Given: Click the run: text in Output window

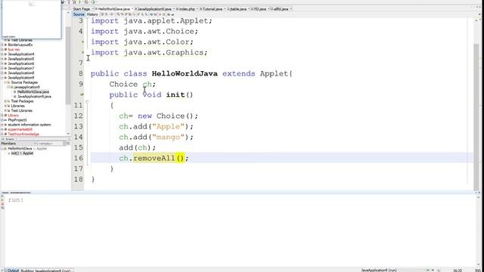Looking at the screenshot, I should click(x=16, y=199).
